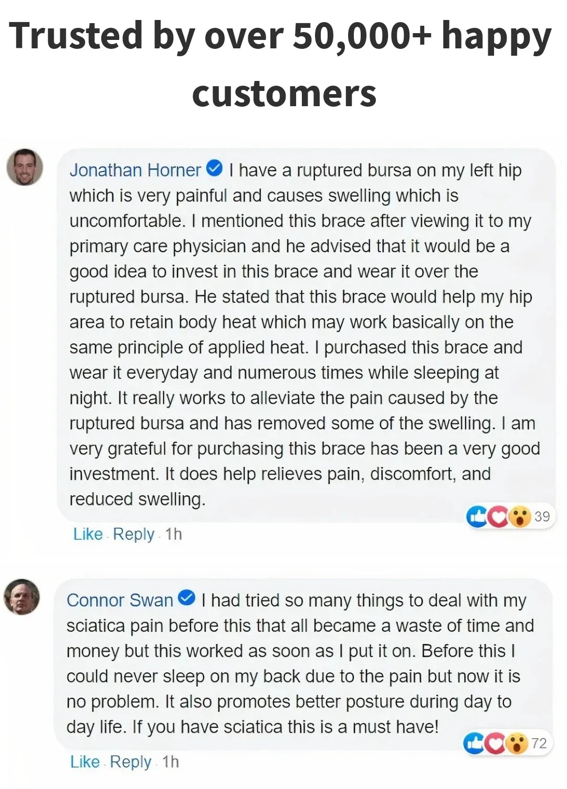Click thumbs-up reaction on Connor Swan's comment
Viewport: 567px width, 789px height.
coord(474,743)
